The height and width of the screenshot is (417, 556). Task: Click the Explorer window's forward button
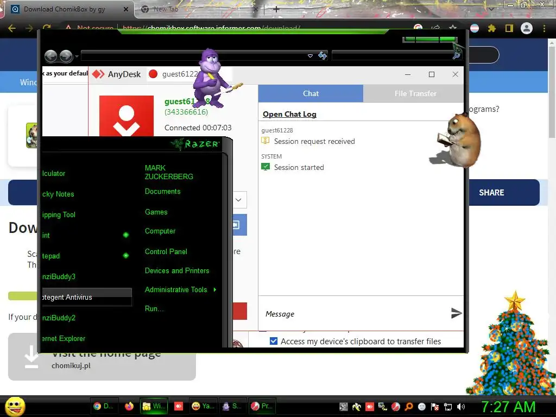point(66,56)
